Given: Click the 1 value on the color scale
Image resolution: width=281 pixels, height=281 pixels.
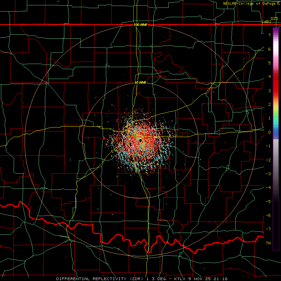Looking at the screenshot, I should [269, 118].
